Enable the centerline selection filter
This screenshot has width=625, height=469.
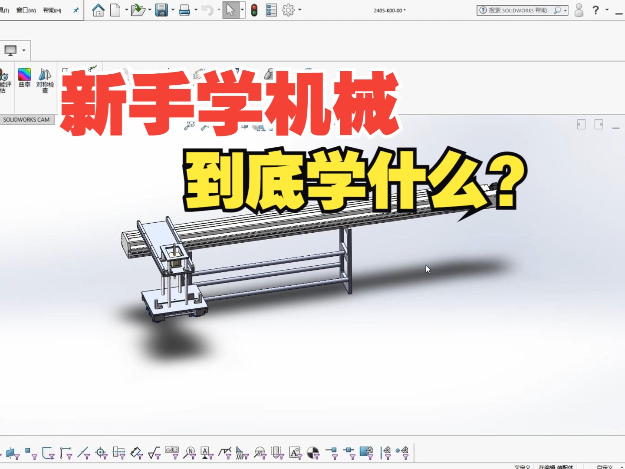(119, 453)
